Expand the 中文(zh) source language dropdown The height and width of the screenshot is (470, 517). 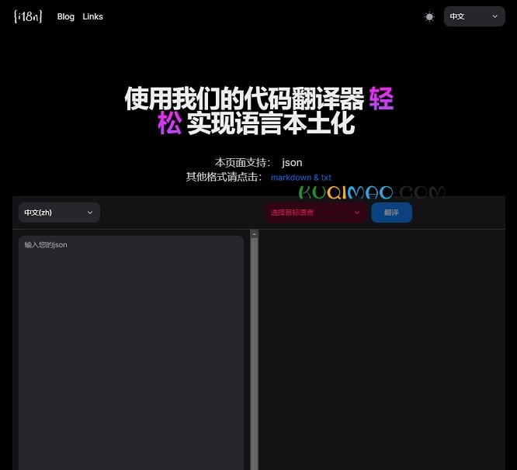click(x=59, y=213)
